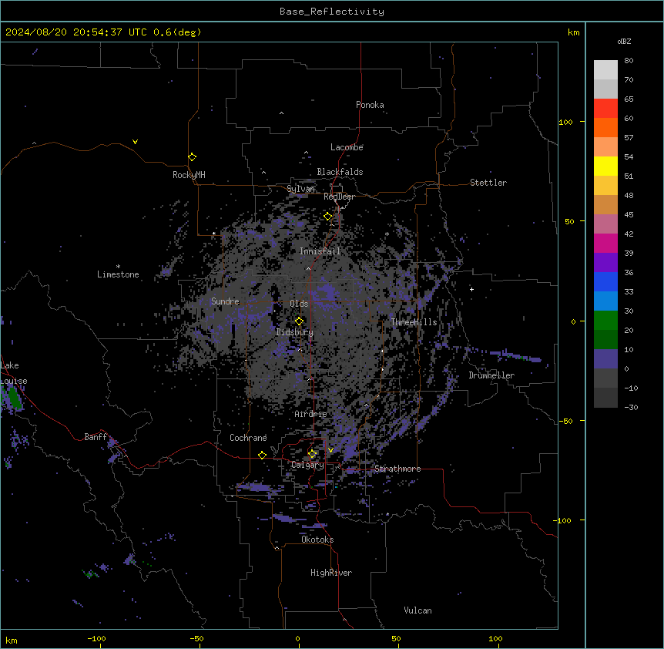
Task: Pick the green 20-30 dBZ legend swatch
Action: coord(605,321)
